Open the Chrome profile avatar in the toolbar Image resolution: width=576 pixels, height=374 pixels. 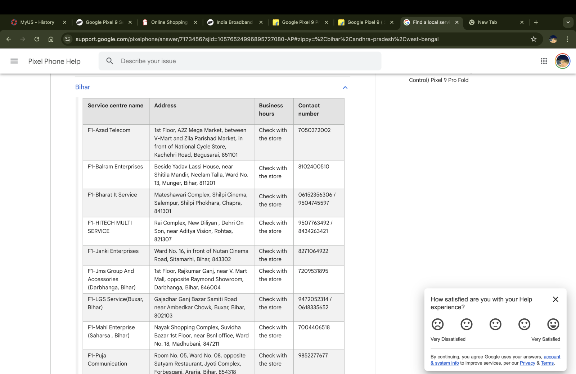point(553,39)
